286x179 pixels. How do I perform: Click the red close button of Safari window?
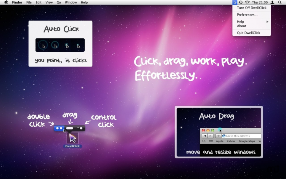click(x=203, y=131)
